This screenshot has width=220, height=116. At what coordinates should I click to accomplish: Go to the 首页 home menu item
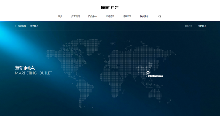60,16
